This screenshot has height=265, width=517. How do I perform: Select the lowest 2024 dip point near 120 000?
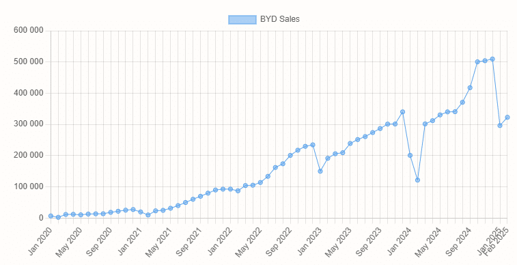[417, 180]
